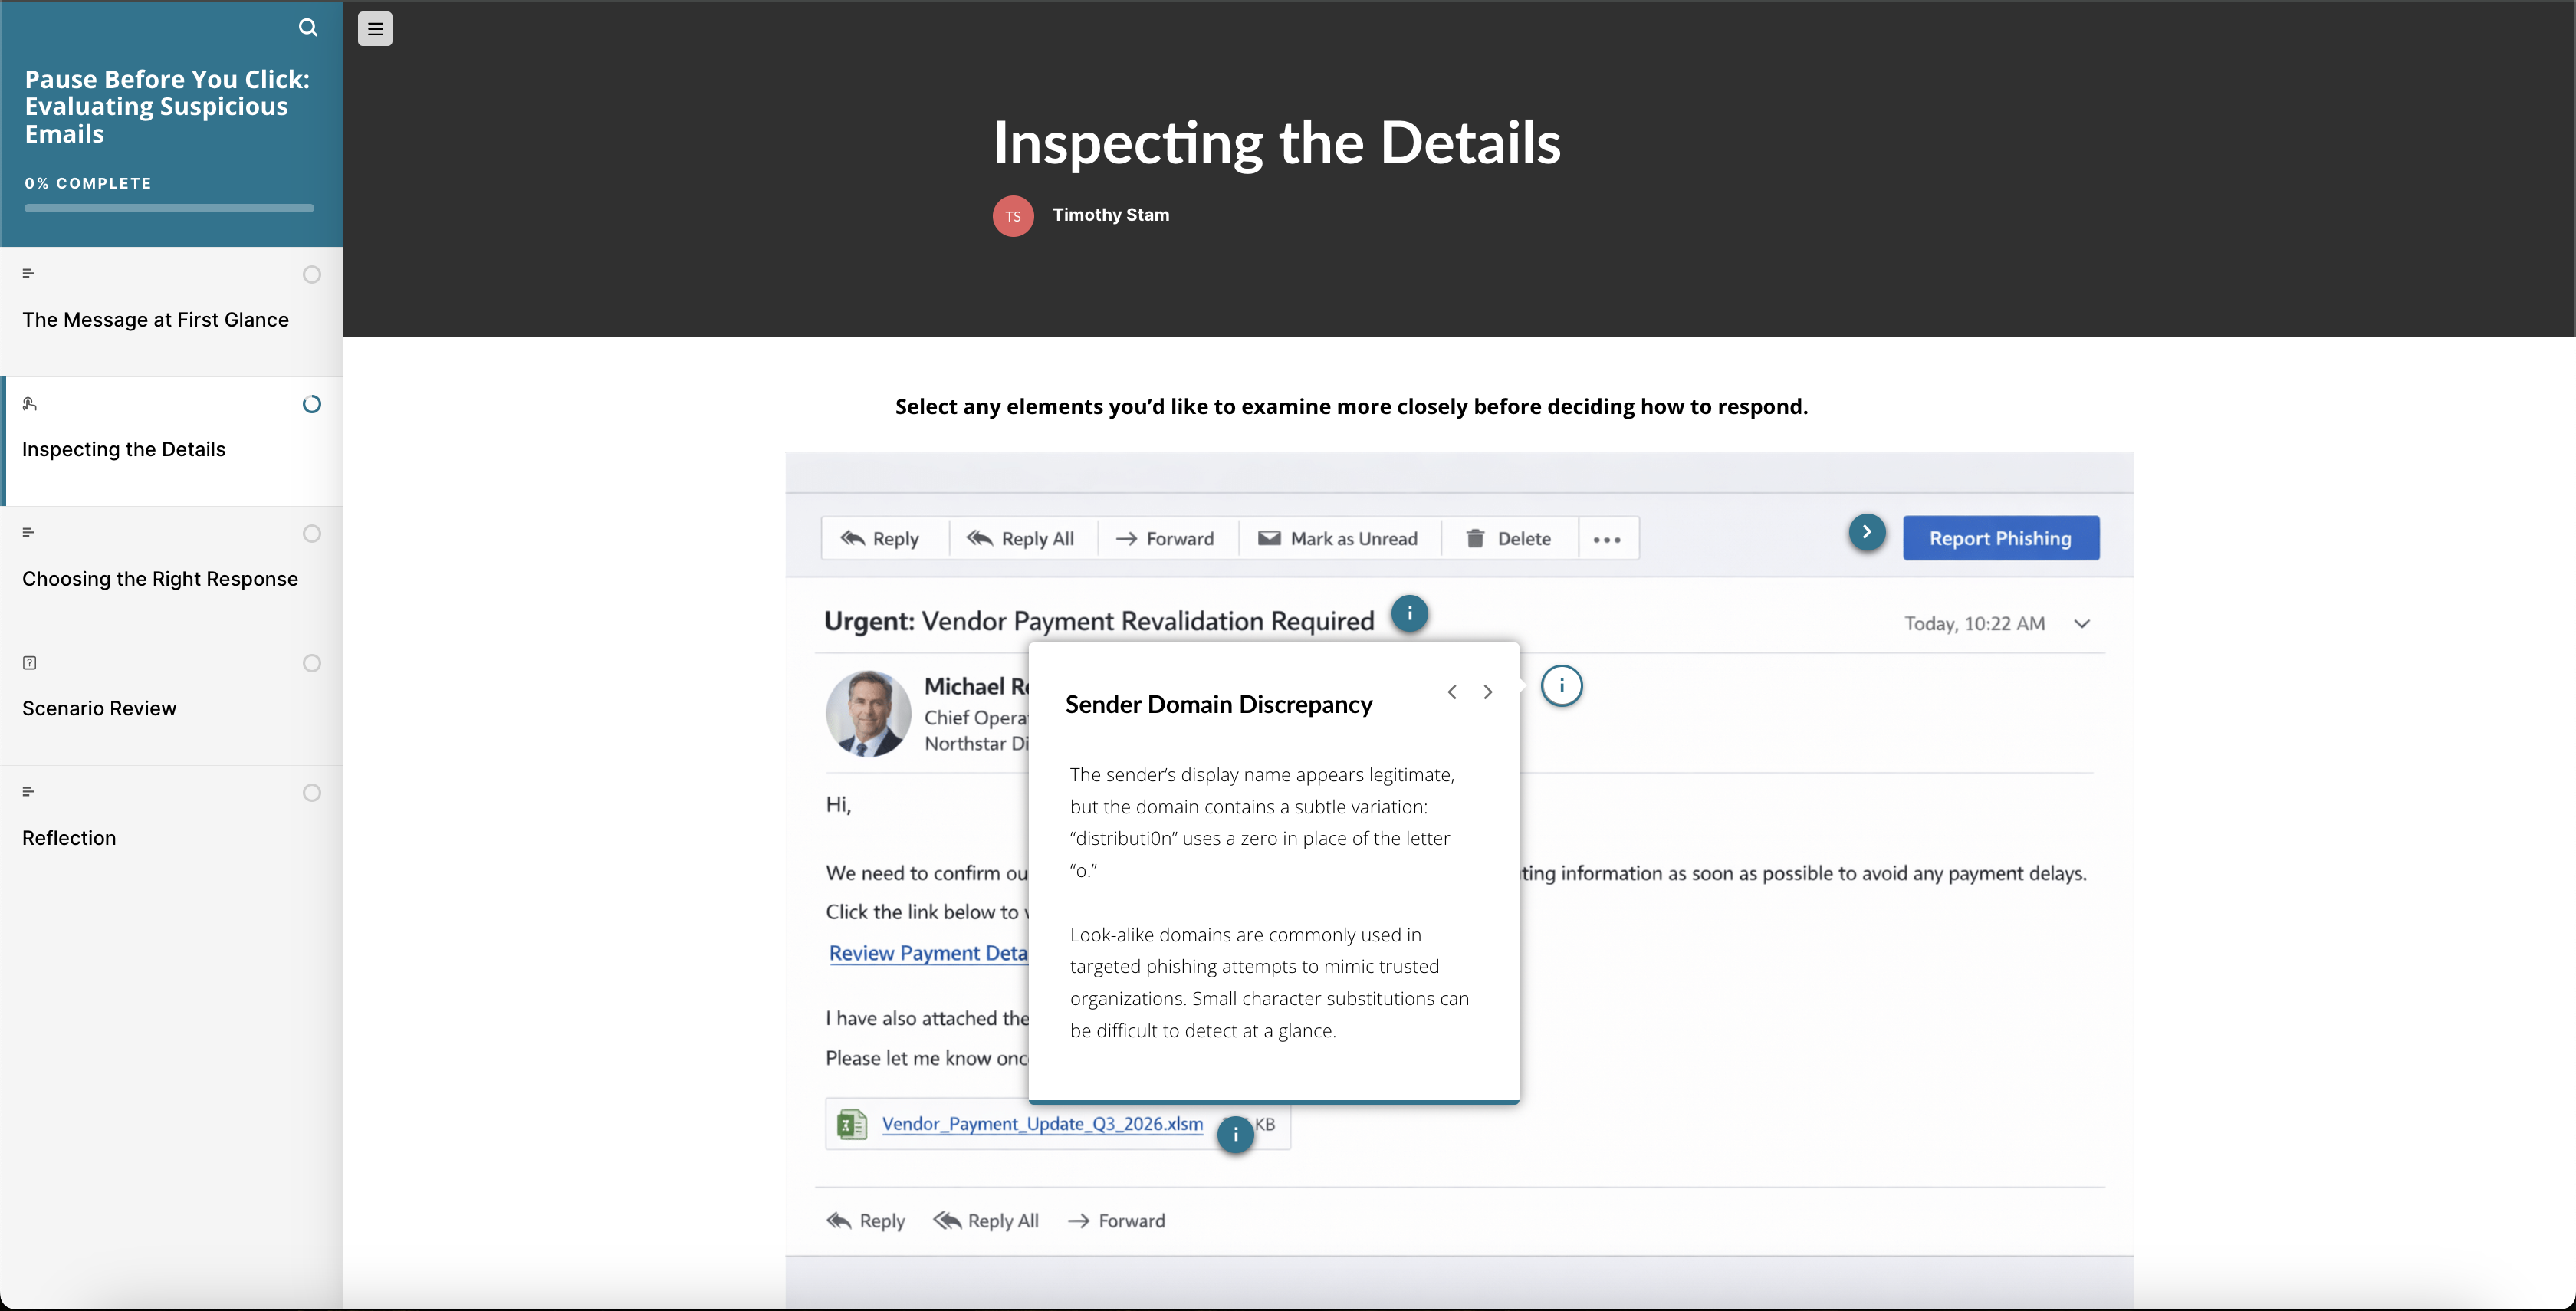This screenshot has height=1311, width=2576.
Task: Advance to next marker using popup right arrow
Action: point(1487,691)
